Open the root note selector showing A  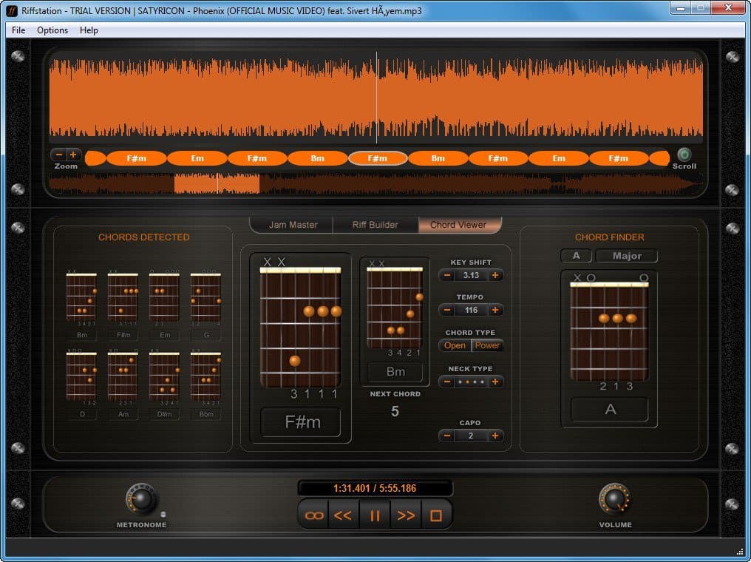(x=576, y=256)
